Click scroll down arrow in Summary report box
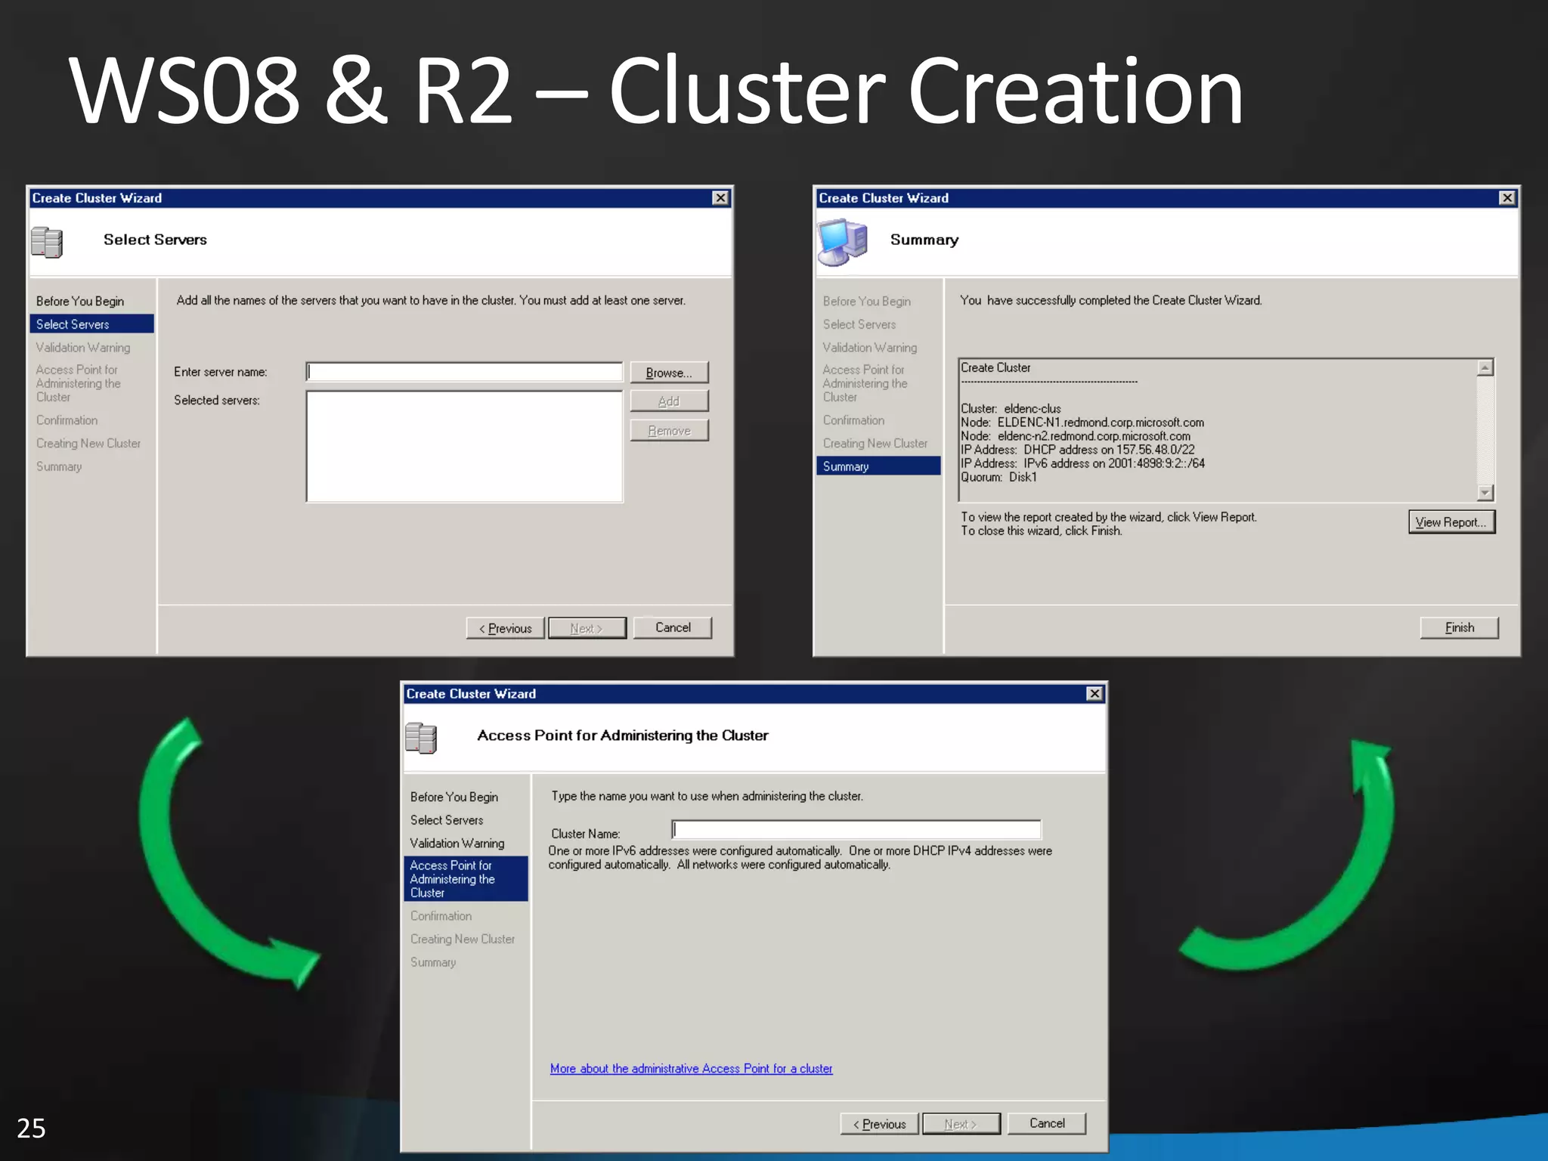 click(x=1485, y=493)
